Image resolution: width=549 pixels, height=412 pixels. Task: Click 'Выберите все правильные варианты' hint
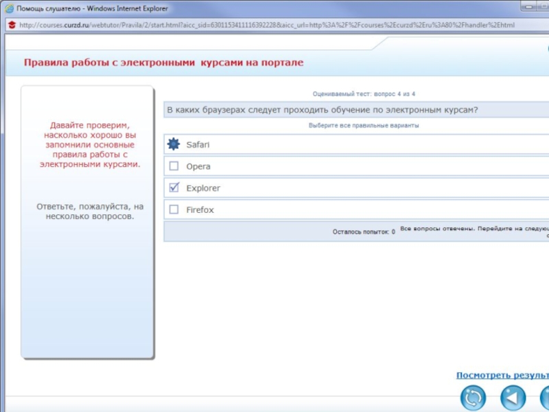tap(364, 126)
